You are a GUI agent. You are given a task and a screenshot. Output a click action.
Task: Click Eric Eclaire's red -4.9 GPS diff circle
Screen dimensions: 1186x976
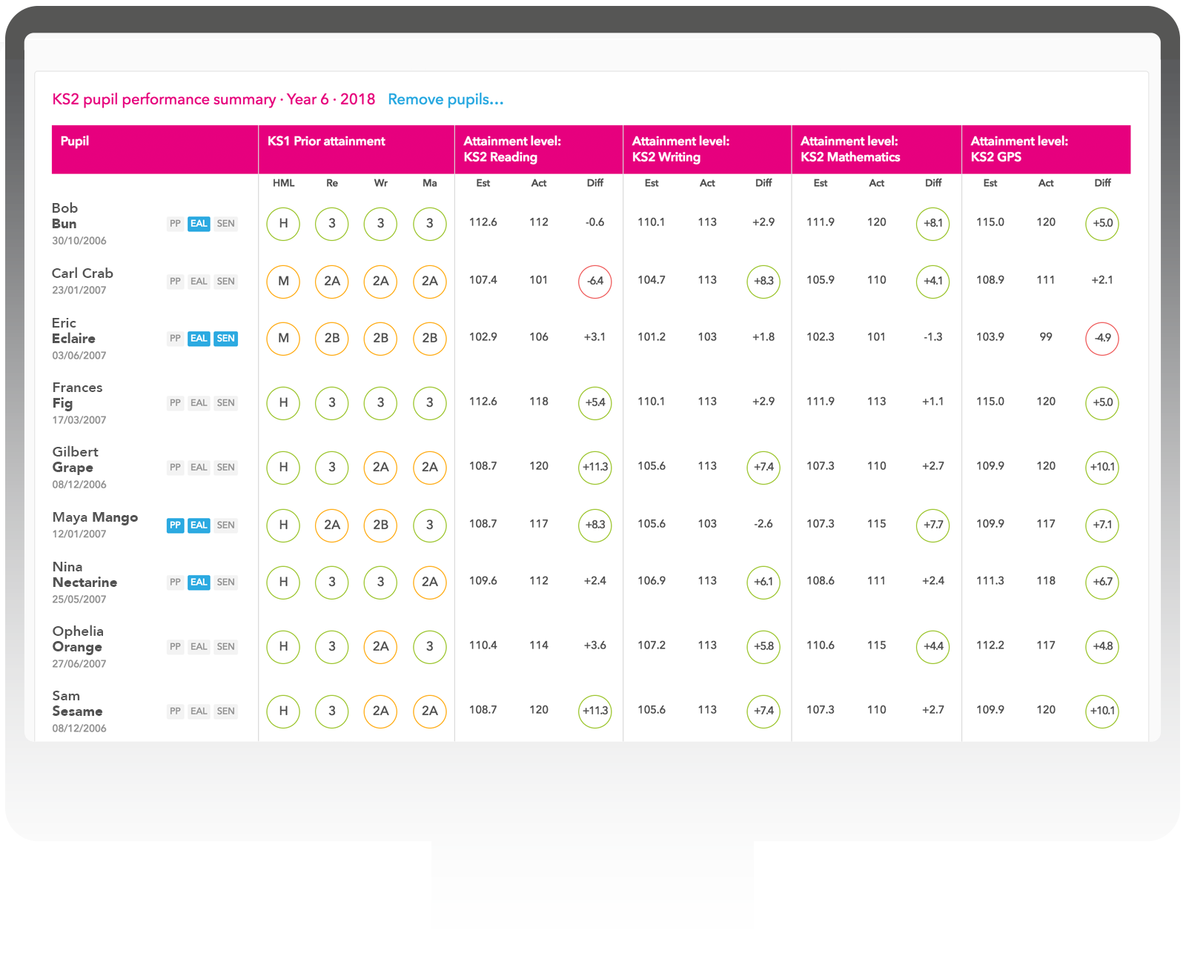1102,339
